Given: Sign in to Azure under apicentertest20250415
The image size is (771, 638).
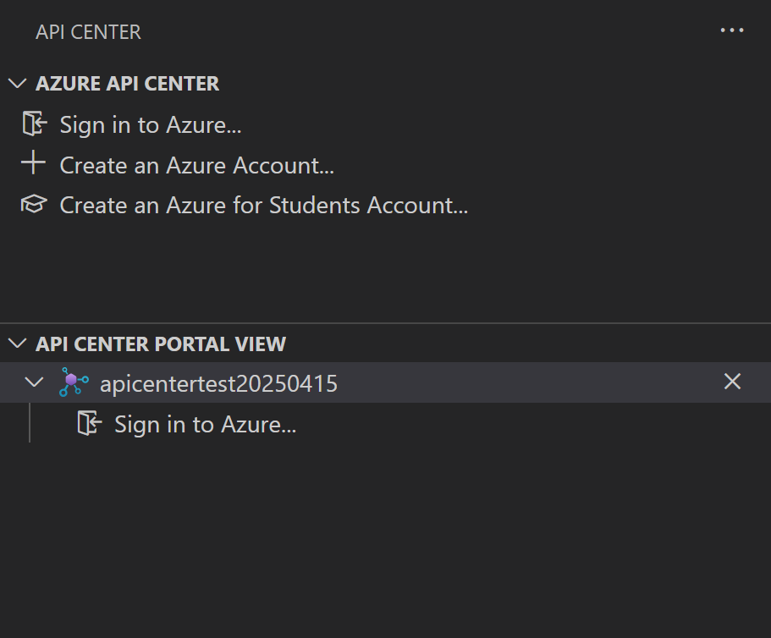Looking at the screenshot, I should [x=205, y=423].
